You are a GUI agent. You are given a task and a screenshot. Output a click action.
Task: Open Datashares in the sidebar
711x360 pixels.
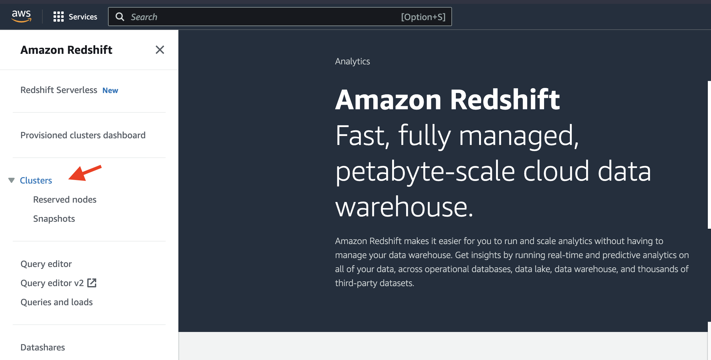43,348
